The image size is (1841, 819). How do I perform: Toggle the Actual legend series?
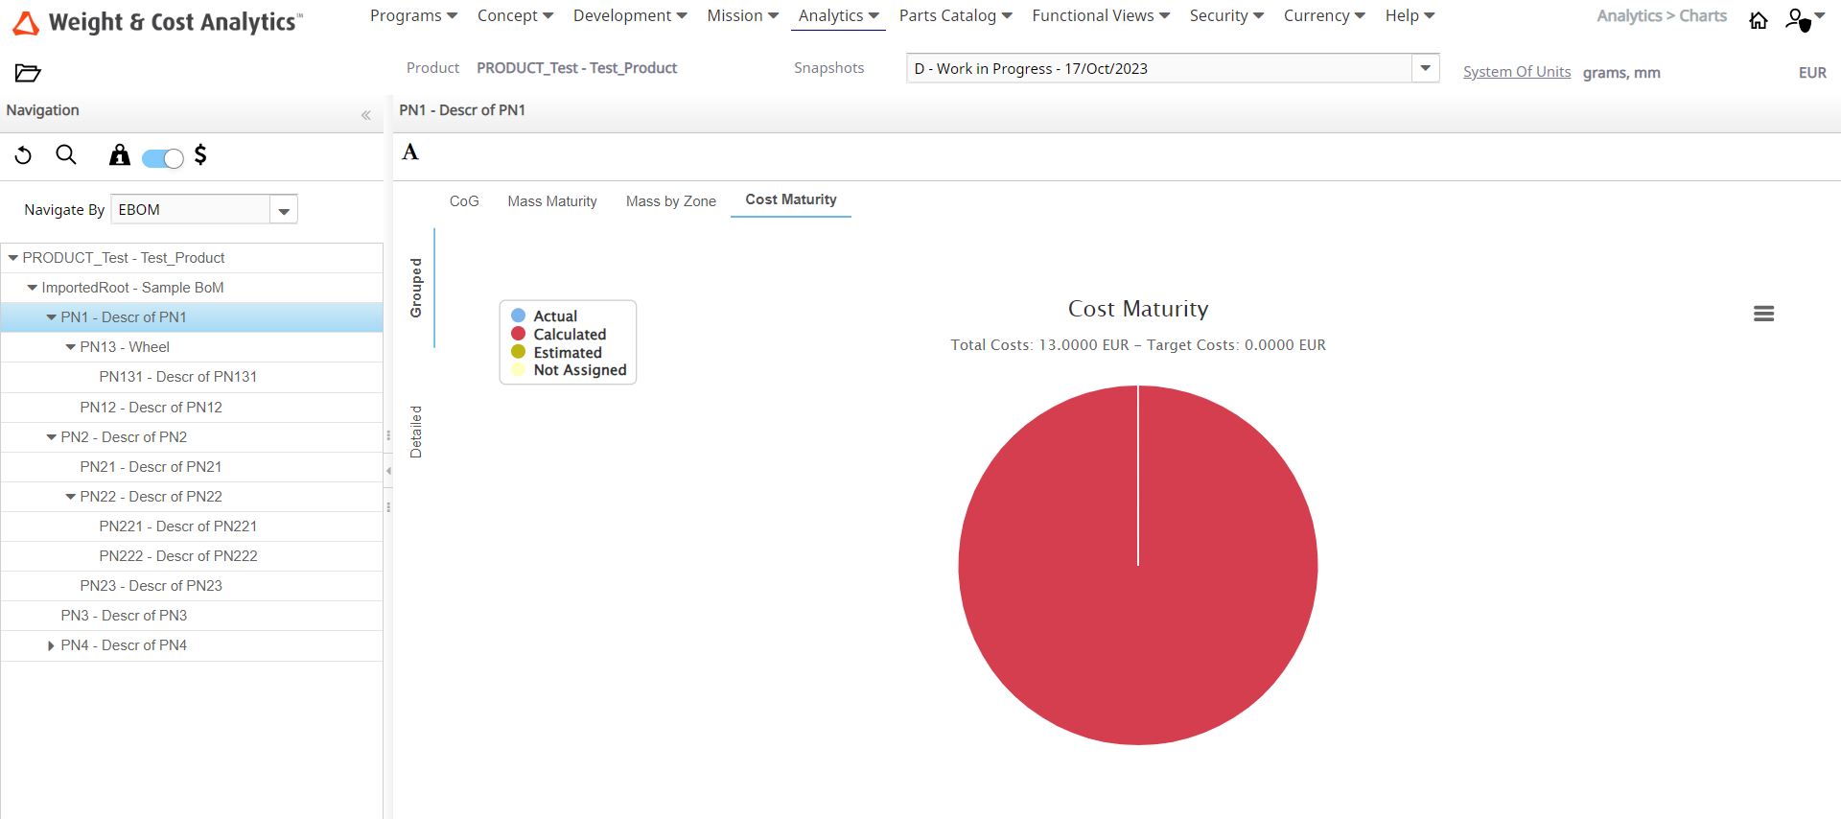coord(554,316)
